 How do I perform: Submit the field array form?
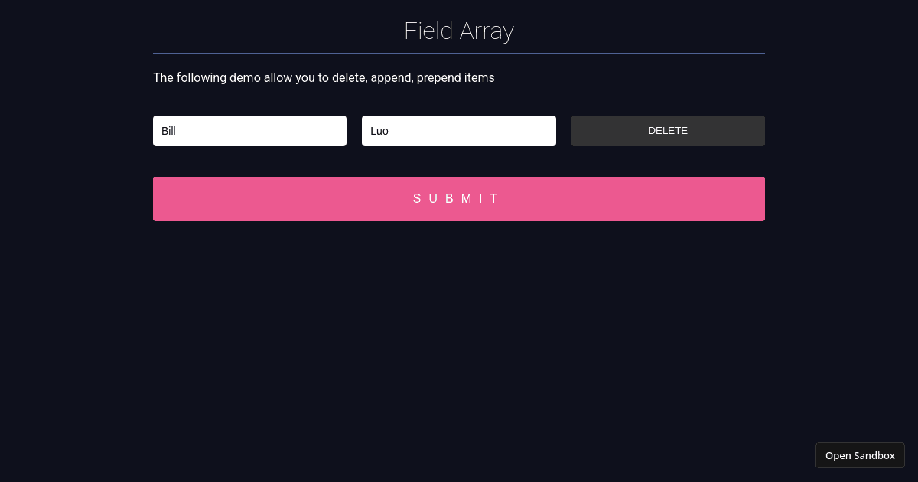(459, 199)
